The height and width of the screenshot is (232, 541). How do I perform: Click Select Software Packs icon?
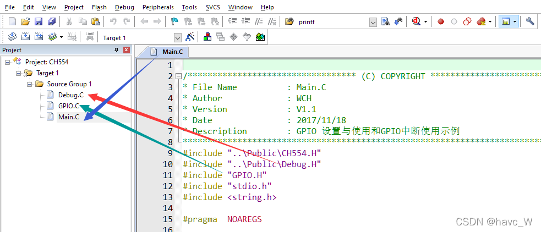[247, 36]
